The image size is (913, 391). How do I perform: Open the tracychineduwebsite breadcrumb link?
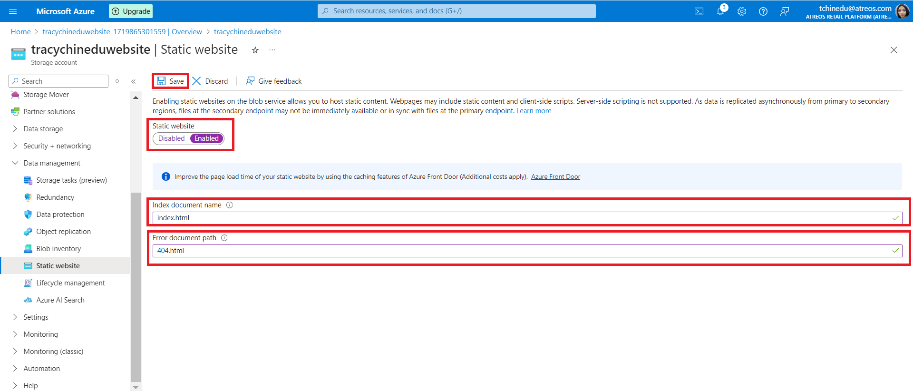click(248, 32)
